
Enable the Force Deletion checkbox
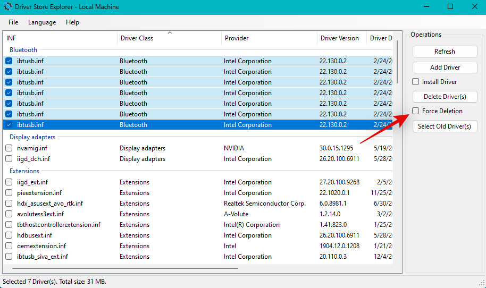(416, 111)
